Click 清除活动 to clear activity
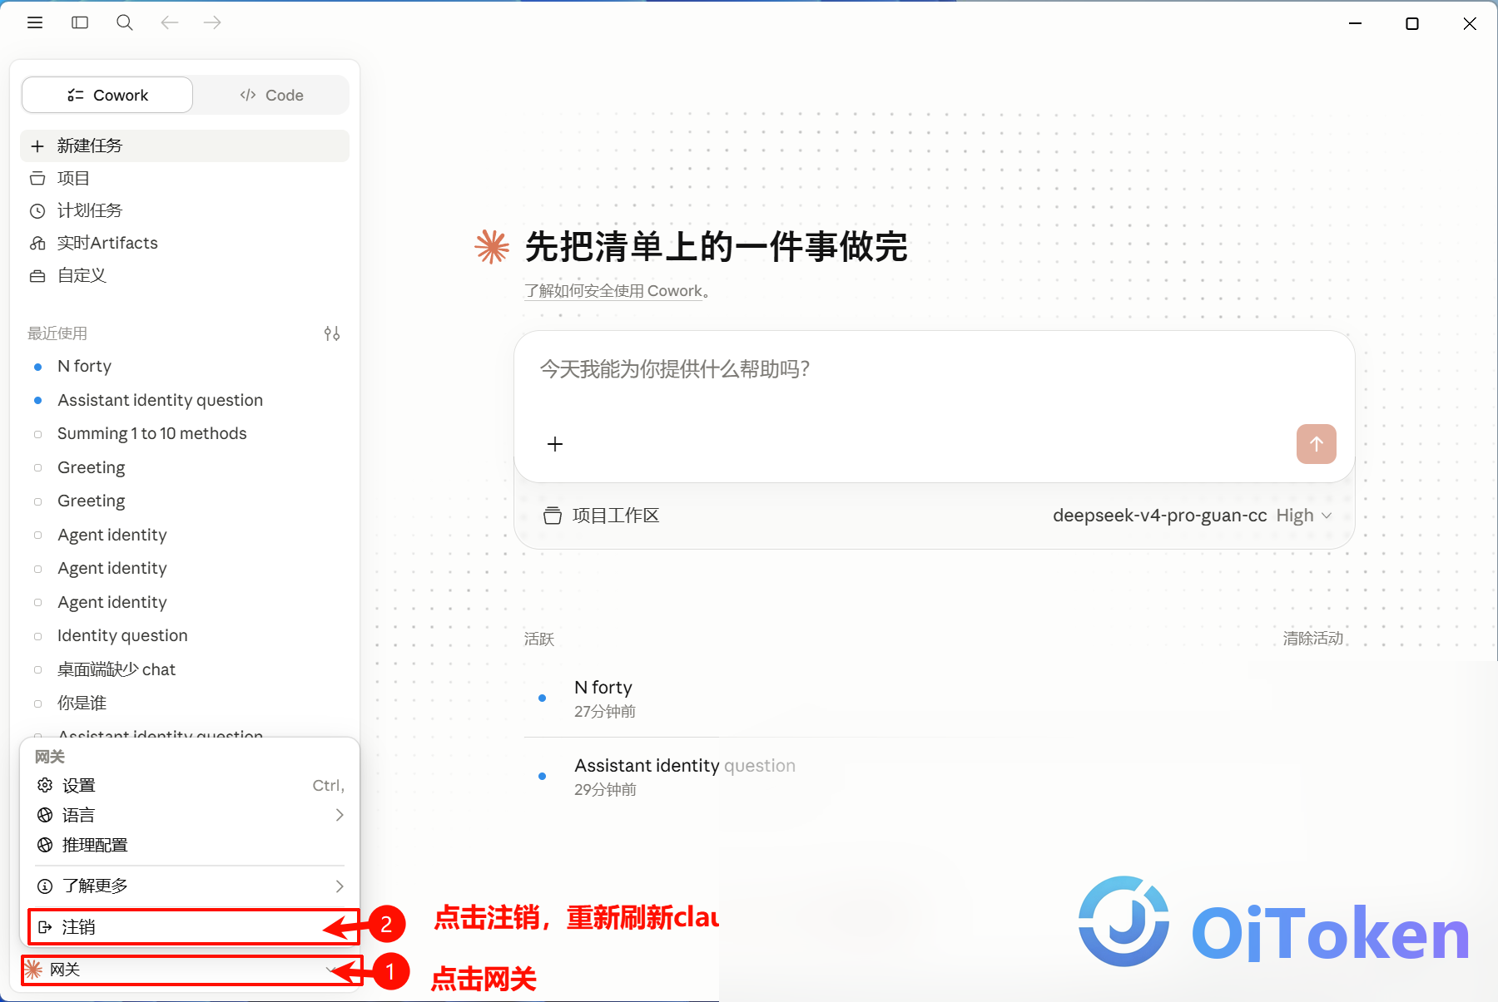1498x1002 pixels. pos(1313,638)
